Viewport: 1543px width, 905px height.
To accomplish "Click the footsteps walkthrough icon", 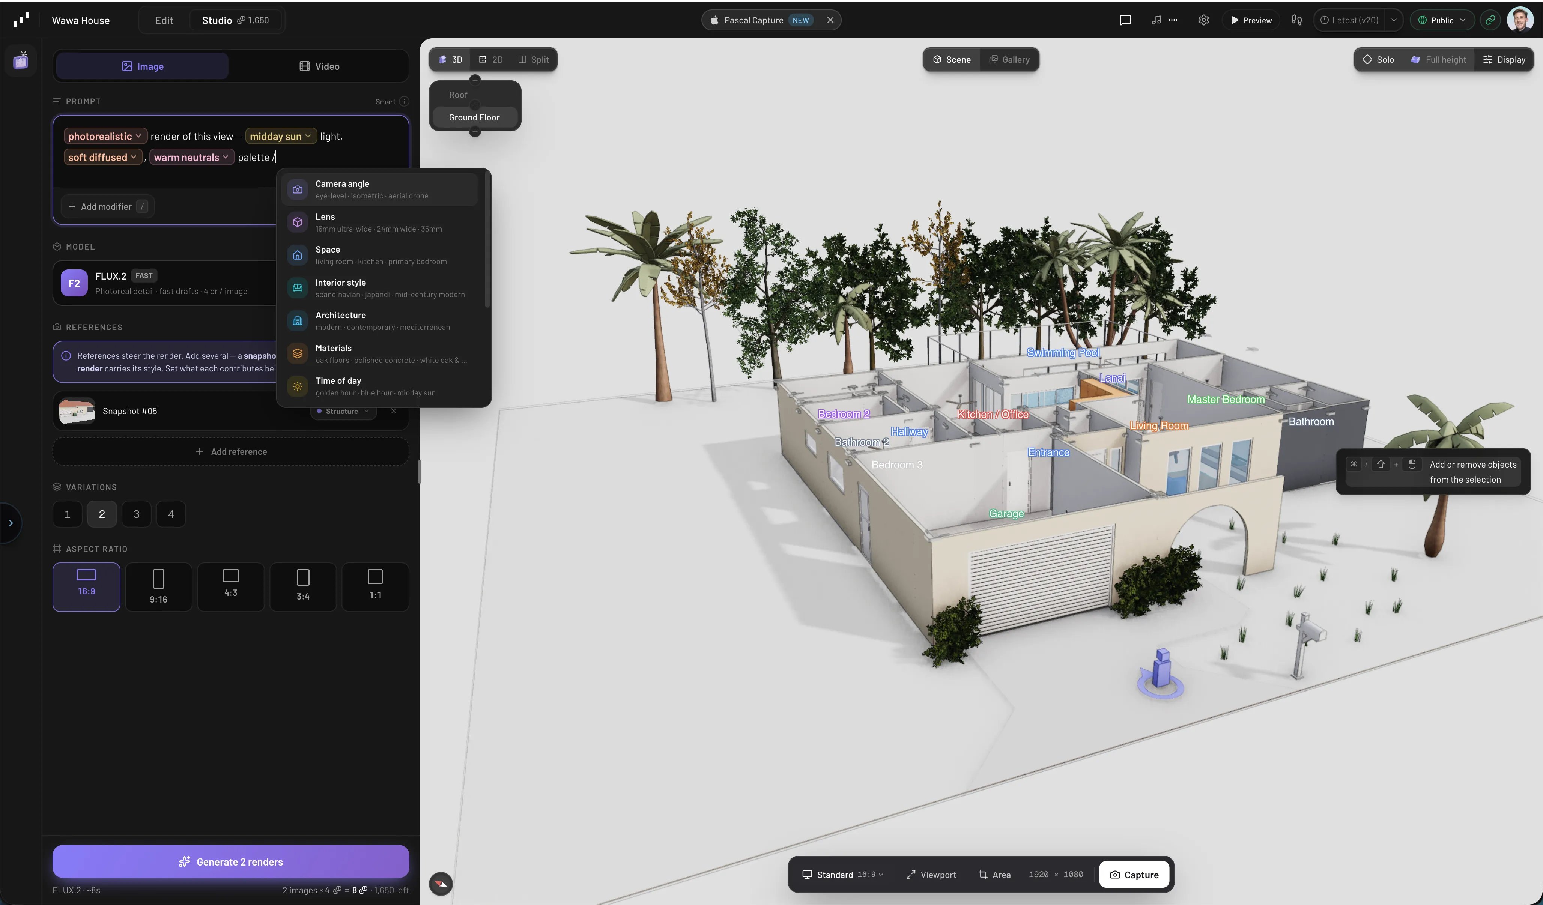I will (x=1296, y=20).
